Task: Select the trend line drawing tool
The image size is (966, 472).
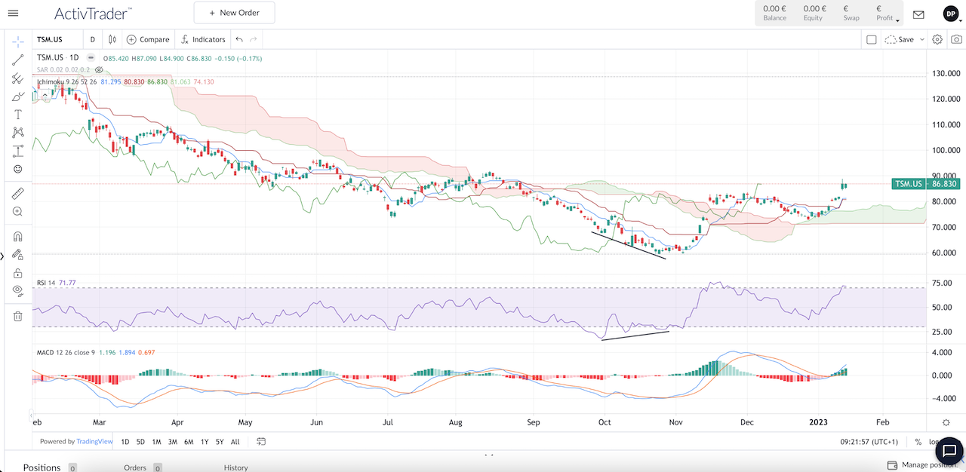Action: click(18, 60)
